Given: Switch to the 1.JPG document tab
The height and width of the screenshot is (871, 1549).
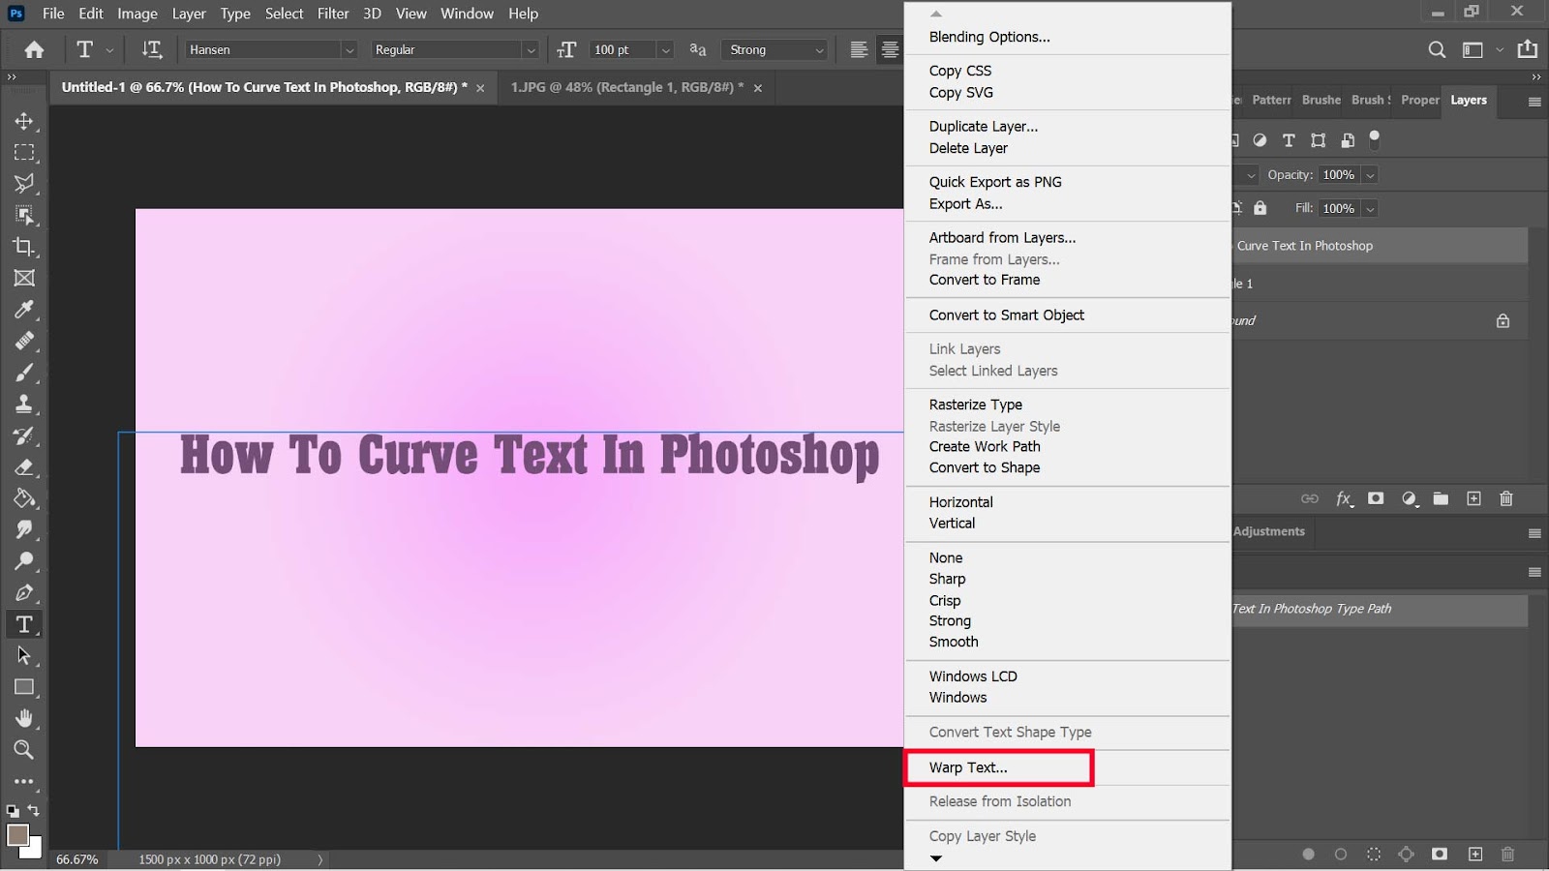Looking at the screenshot, I should tap(626, 87).
